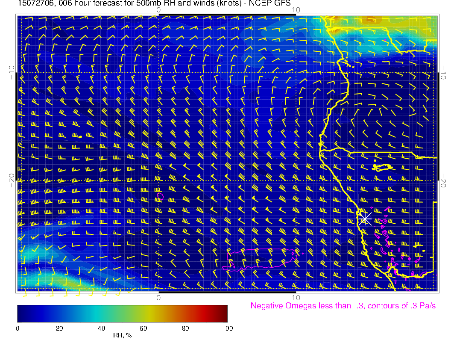Click the colorbar tick label '80'
The width and height of the screenshot is (451, 349).
185,328
